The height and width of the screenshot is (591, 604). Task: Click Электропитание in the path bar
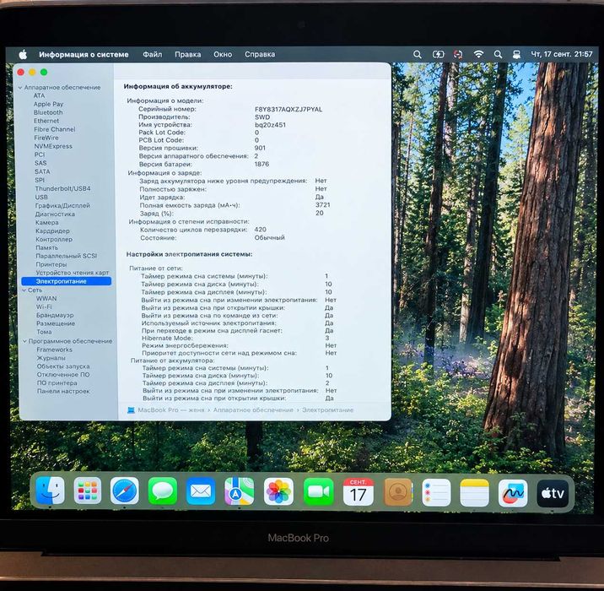click(x=327, y=409)
